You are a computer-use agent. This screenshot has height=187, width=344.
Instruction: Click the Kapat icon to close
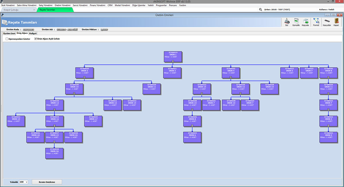(337, 21)
